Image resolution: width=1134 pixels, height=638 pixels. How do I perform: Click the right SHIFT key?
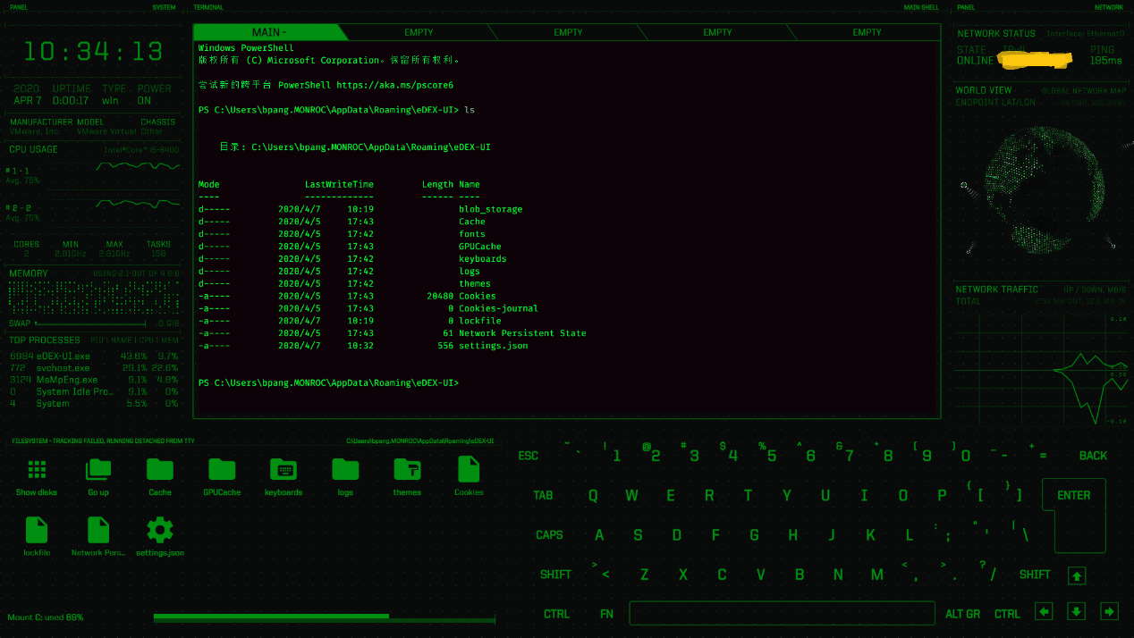[x=1035, y=575]
